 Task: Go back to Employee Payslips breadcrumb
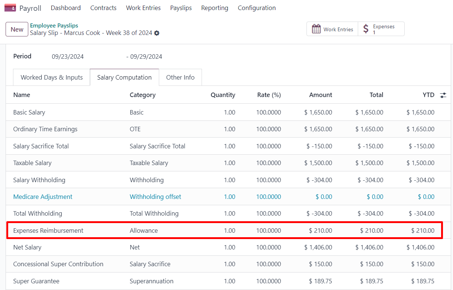[x=54, y=26]
